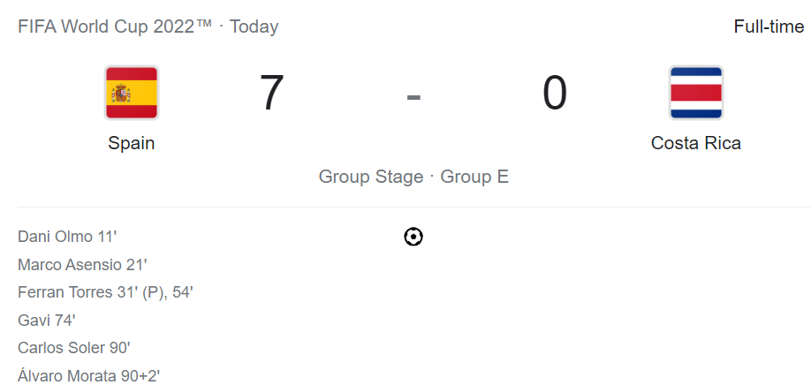Image resolution: width=812 pixels, height=385 pixels.
Task: Click Spain's score of 7
Action: click(272, 93)
